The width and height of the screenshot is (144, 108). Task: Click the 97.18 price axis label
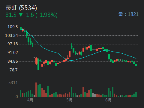point(13,44)
